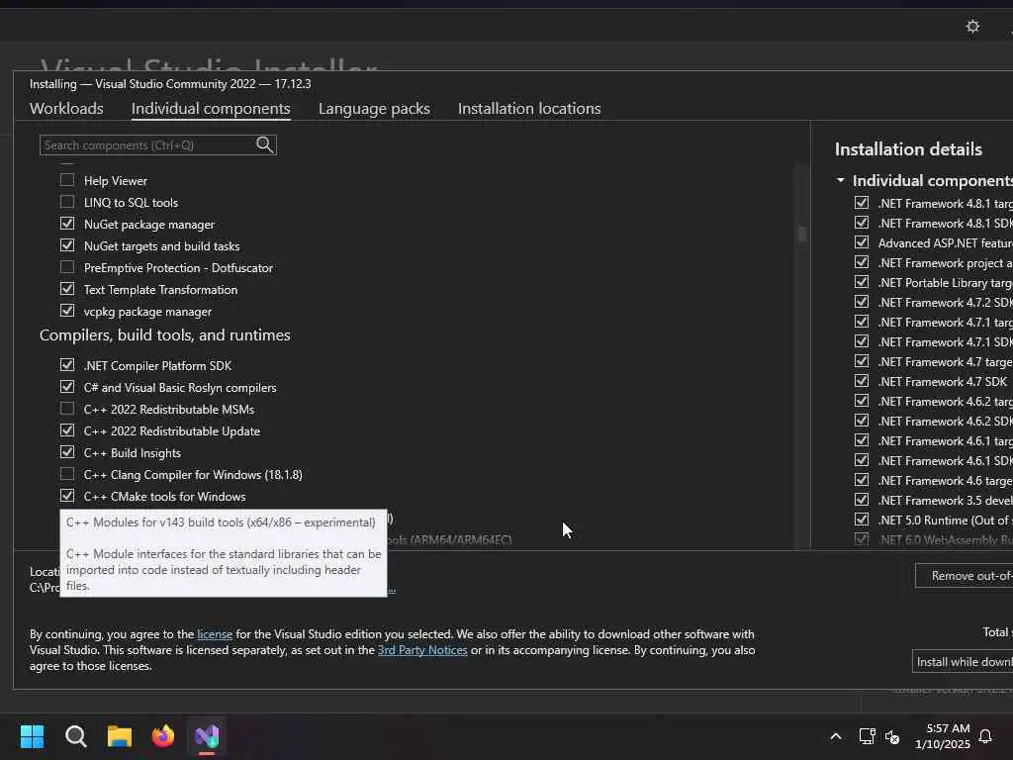Collapse Individual components in Installation details
1013x760 pixels.
pyautogui.click(x=841, y=180)
